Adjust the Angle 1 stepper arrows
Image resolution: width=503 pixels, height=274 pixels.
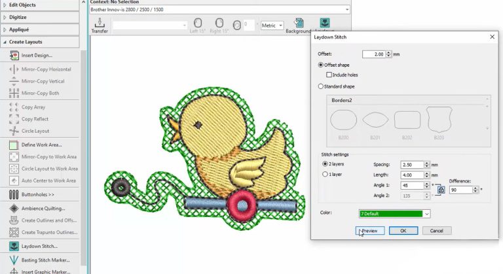click(426, 185)
